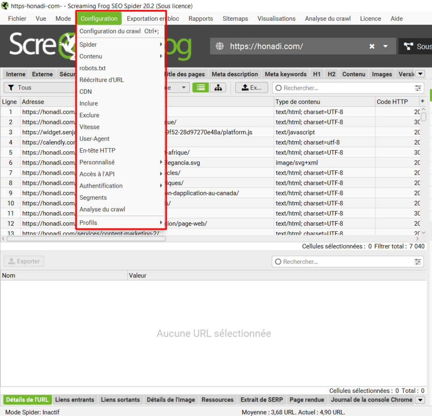Switch to Meta keywords tab
The image size is (432, 416).
point(286,74)
